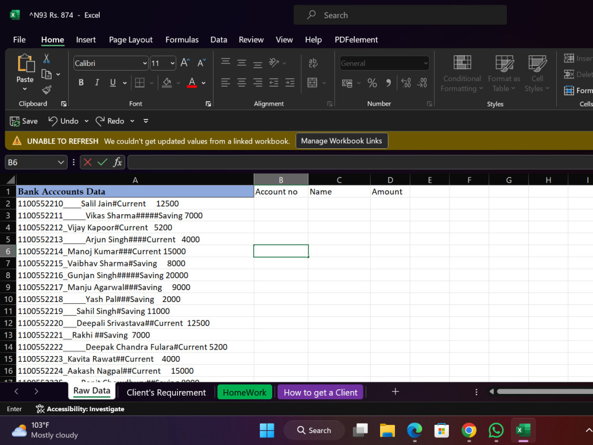Click the Top Align icon

[x=225, y=62]
